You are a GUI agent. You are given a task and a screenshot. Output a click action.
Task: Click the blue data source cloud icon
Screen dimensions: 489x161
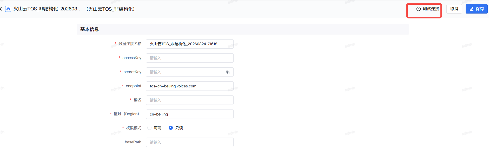click(8, 9)
